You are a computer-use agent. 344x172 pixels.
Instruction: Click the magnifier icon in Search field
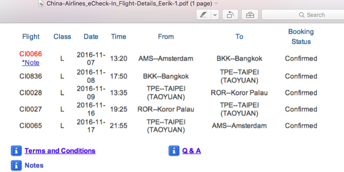click(302, 15)
